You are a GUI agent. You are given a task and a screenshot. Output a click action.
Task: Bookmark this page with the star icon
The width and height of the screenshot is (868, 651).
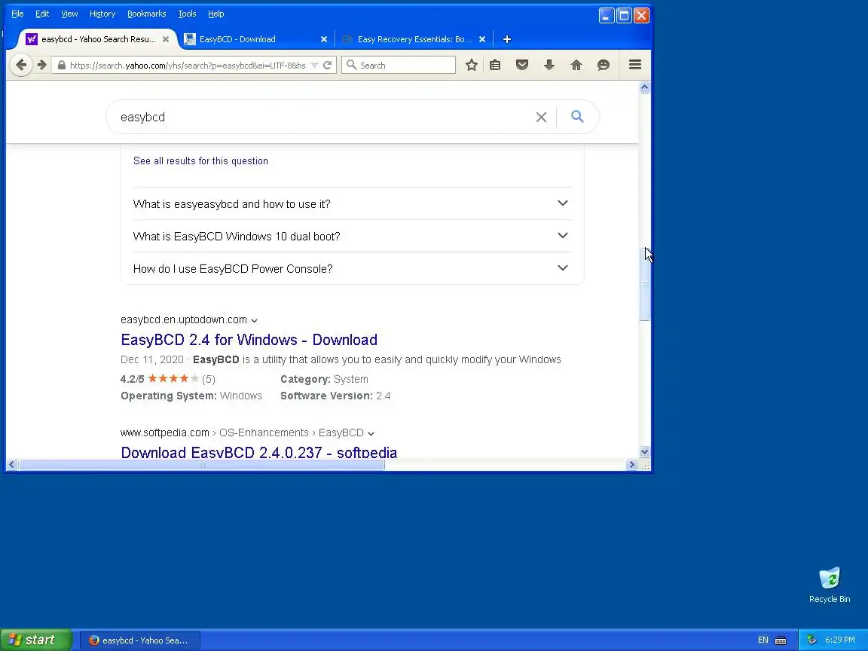tap(472, 66)
